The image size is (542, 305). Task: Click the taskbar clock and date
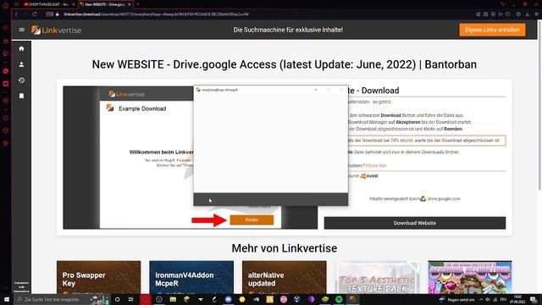click(x=517, y=299)
